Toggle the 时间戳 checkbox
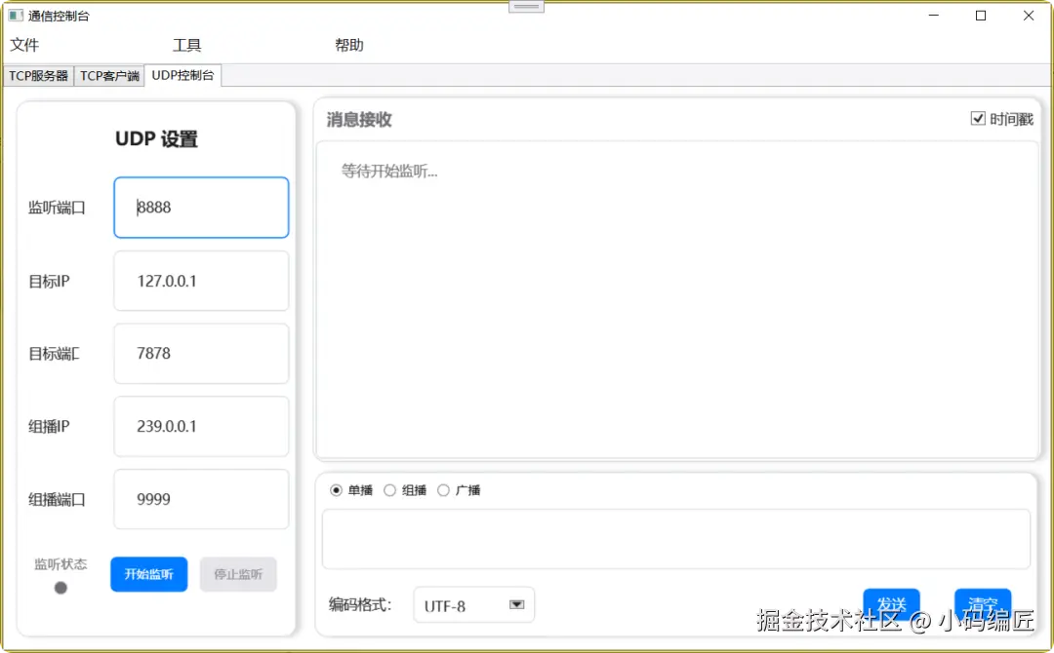1054x653 pixels. point(978,119)
